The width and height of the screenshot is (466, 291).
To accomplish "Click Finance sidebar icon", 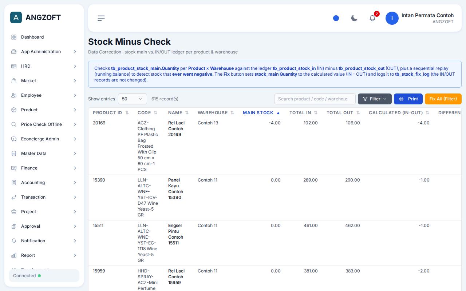I will pyautogui.click(x=14, y=168).
